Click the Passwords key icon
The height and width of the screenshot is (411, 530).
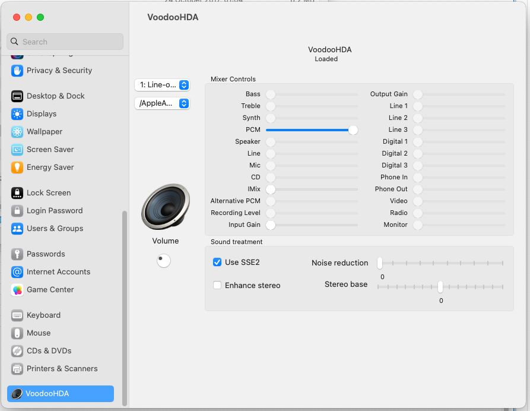(x=17, y=254)
